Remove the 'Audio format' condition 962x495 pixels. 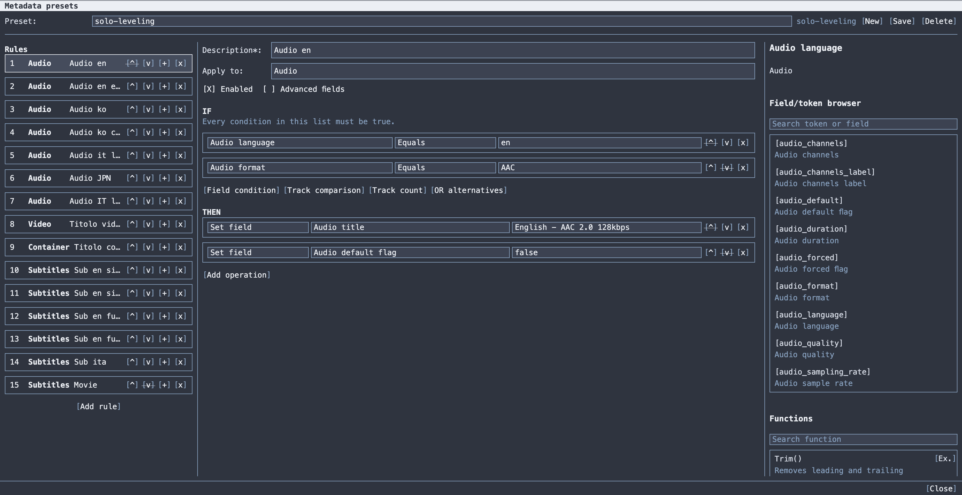(x=743, y=168)
